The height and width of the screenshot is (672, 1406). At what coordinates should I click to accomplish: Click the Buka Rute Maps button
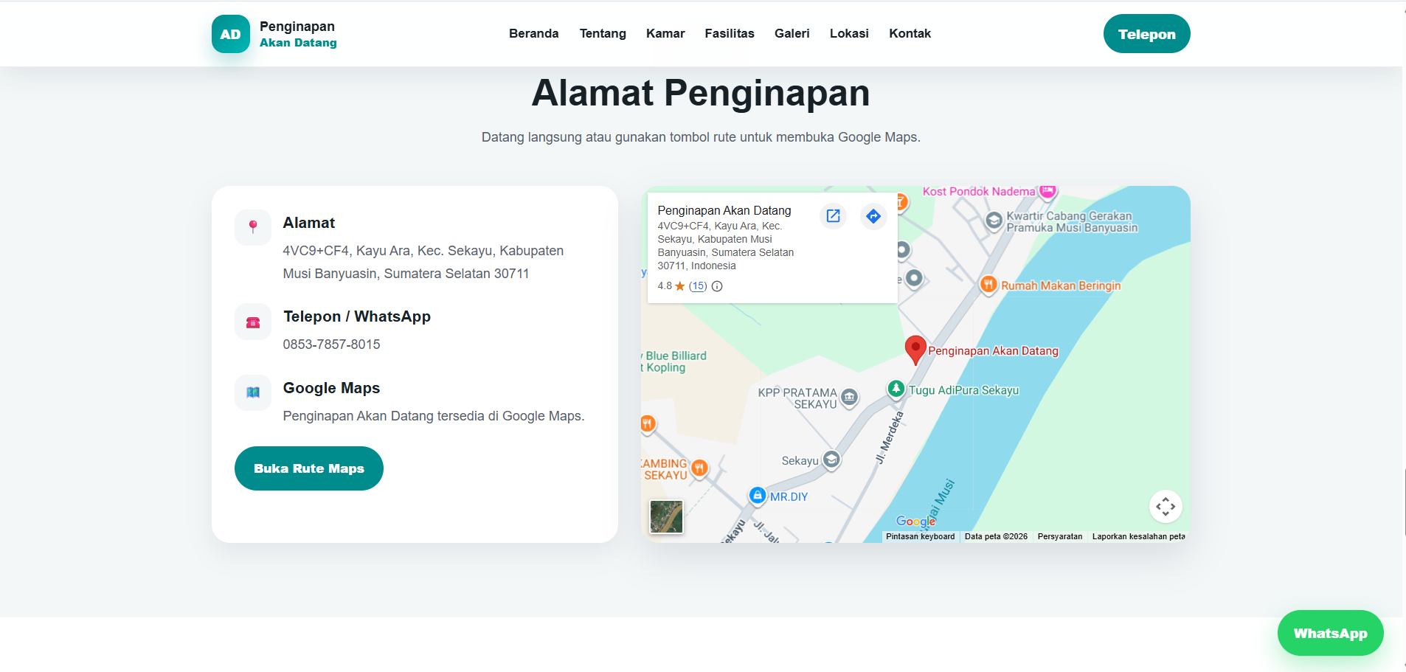pos(309,468)
